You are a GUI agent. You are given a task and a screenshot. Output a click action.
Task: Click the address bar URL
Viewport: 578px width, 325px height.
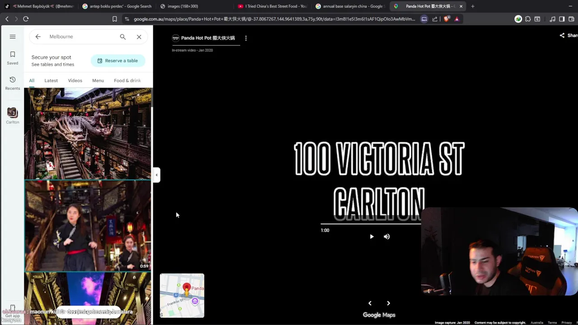274,19
